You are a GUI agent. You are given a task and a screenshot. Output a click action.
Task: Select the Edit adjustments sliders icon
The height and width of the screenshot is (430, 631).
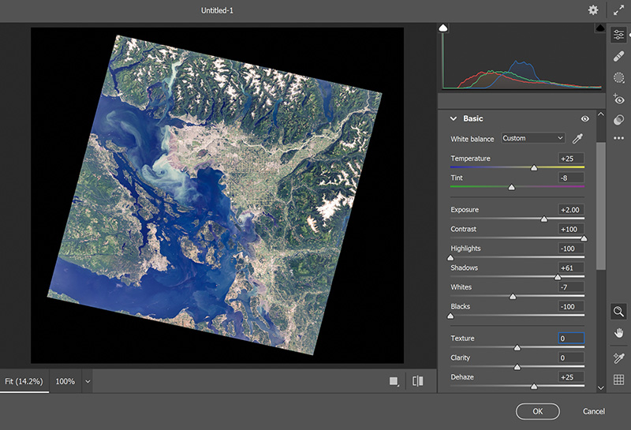pyautogui.click(x=619, y=35)
